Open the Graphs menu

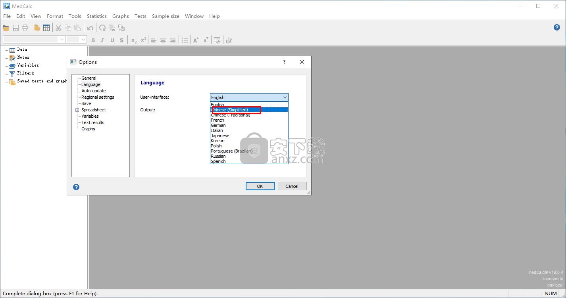tap(121, 16)
